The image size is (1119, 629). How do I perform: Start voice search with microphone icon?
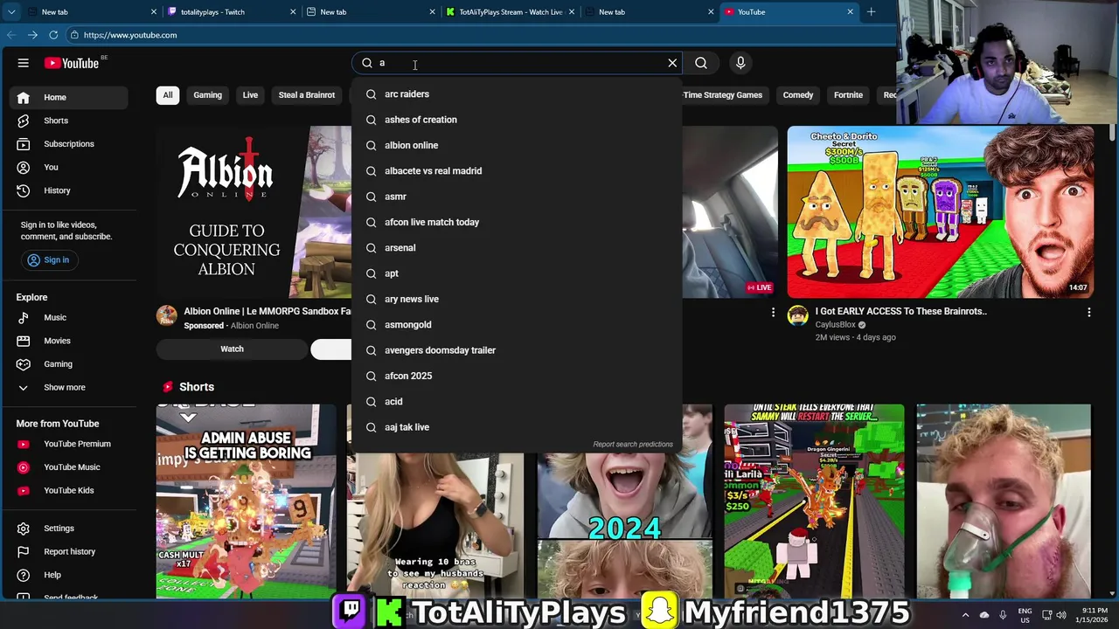[x=740, y=63]
